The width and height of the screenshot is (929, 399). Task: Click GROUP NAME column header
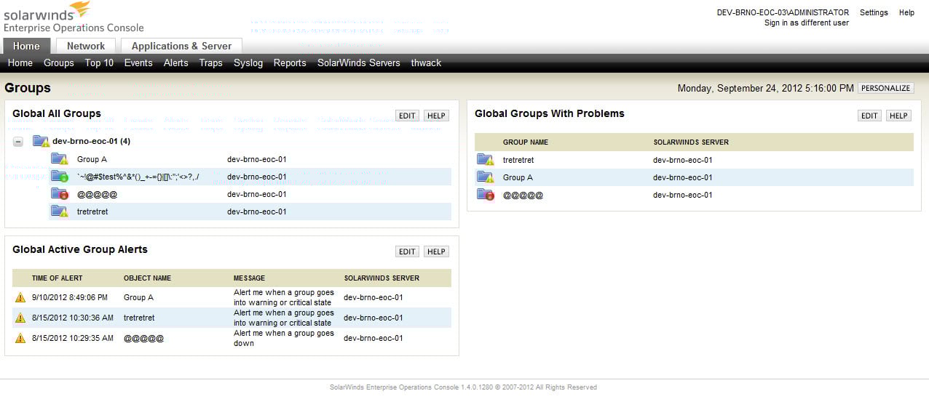click(526, 142)
